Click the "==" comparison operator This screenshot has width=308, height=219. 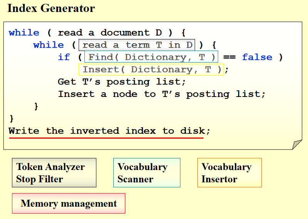click(230, 58)
